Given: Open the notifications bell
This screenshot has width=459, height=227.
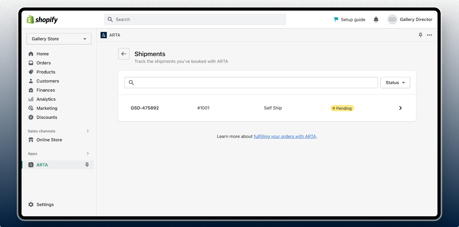Looking at the screenshot, I should click(x=376, y=20).
